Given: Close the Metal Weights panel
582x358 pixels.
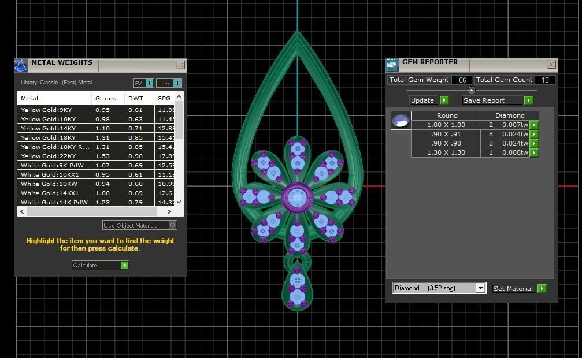Looking at the screenshot, I should pos(180,65).
